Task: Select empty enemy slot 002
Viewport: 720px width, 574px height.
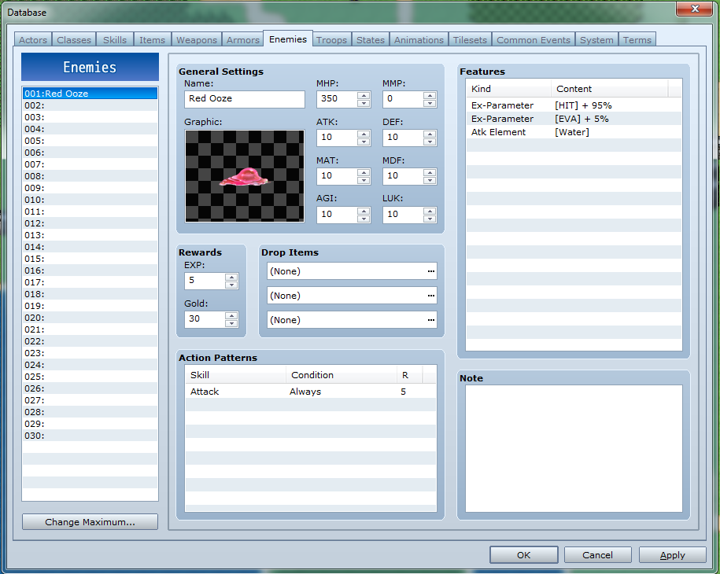Action: (x=90, y=105)
